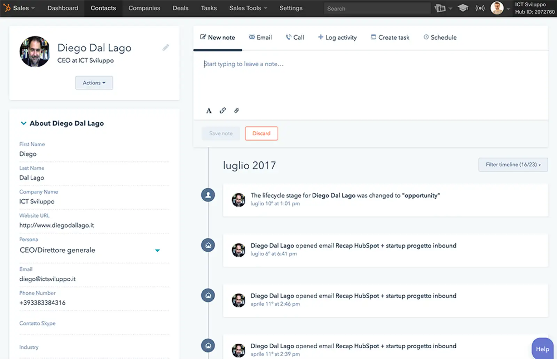Open the Log activity tab
The width and height of the screenshot is (557, 359).
337,37
